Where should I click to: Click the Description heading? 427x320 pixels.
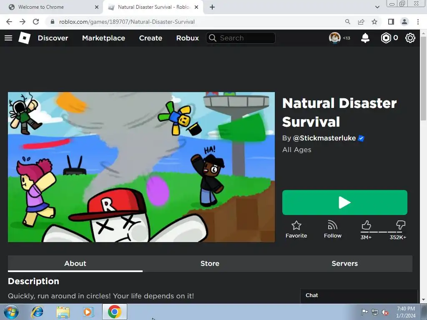33,281
